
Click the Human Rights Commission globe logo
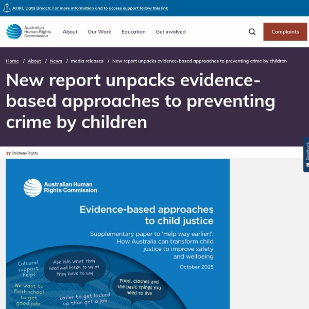tap(14, 32)
